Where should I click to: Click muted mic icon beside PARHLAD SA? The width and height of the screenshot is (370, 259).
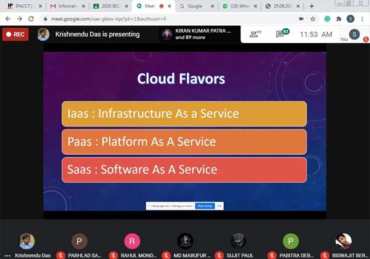(60, 255)
